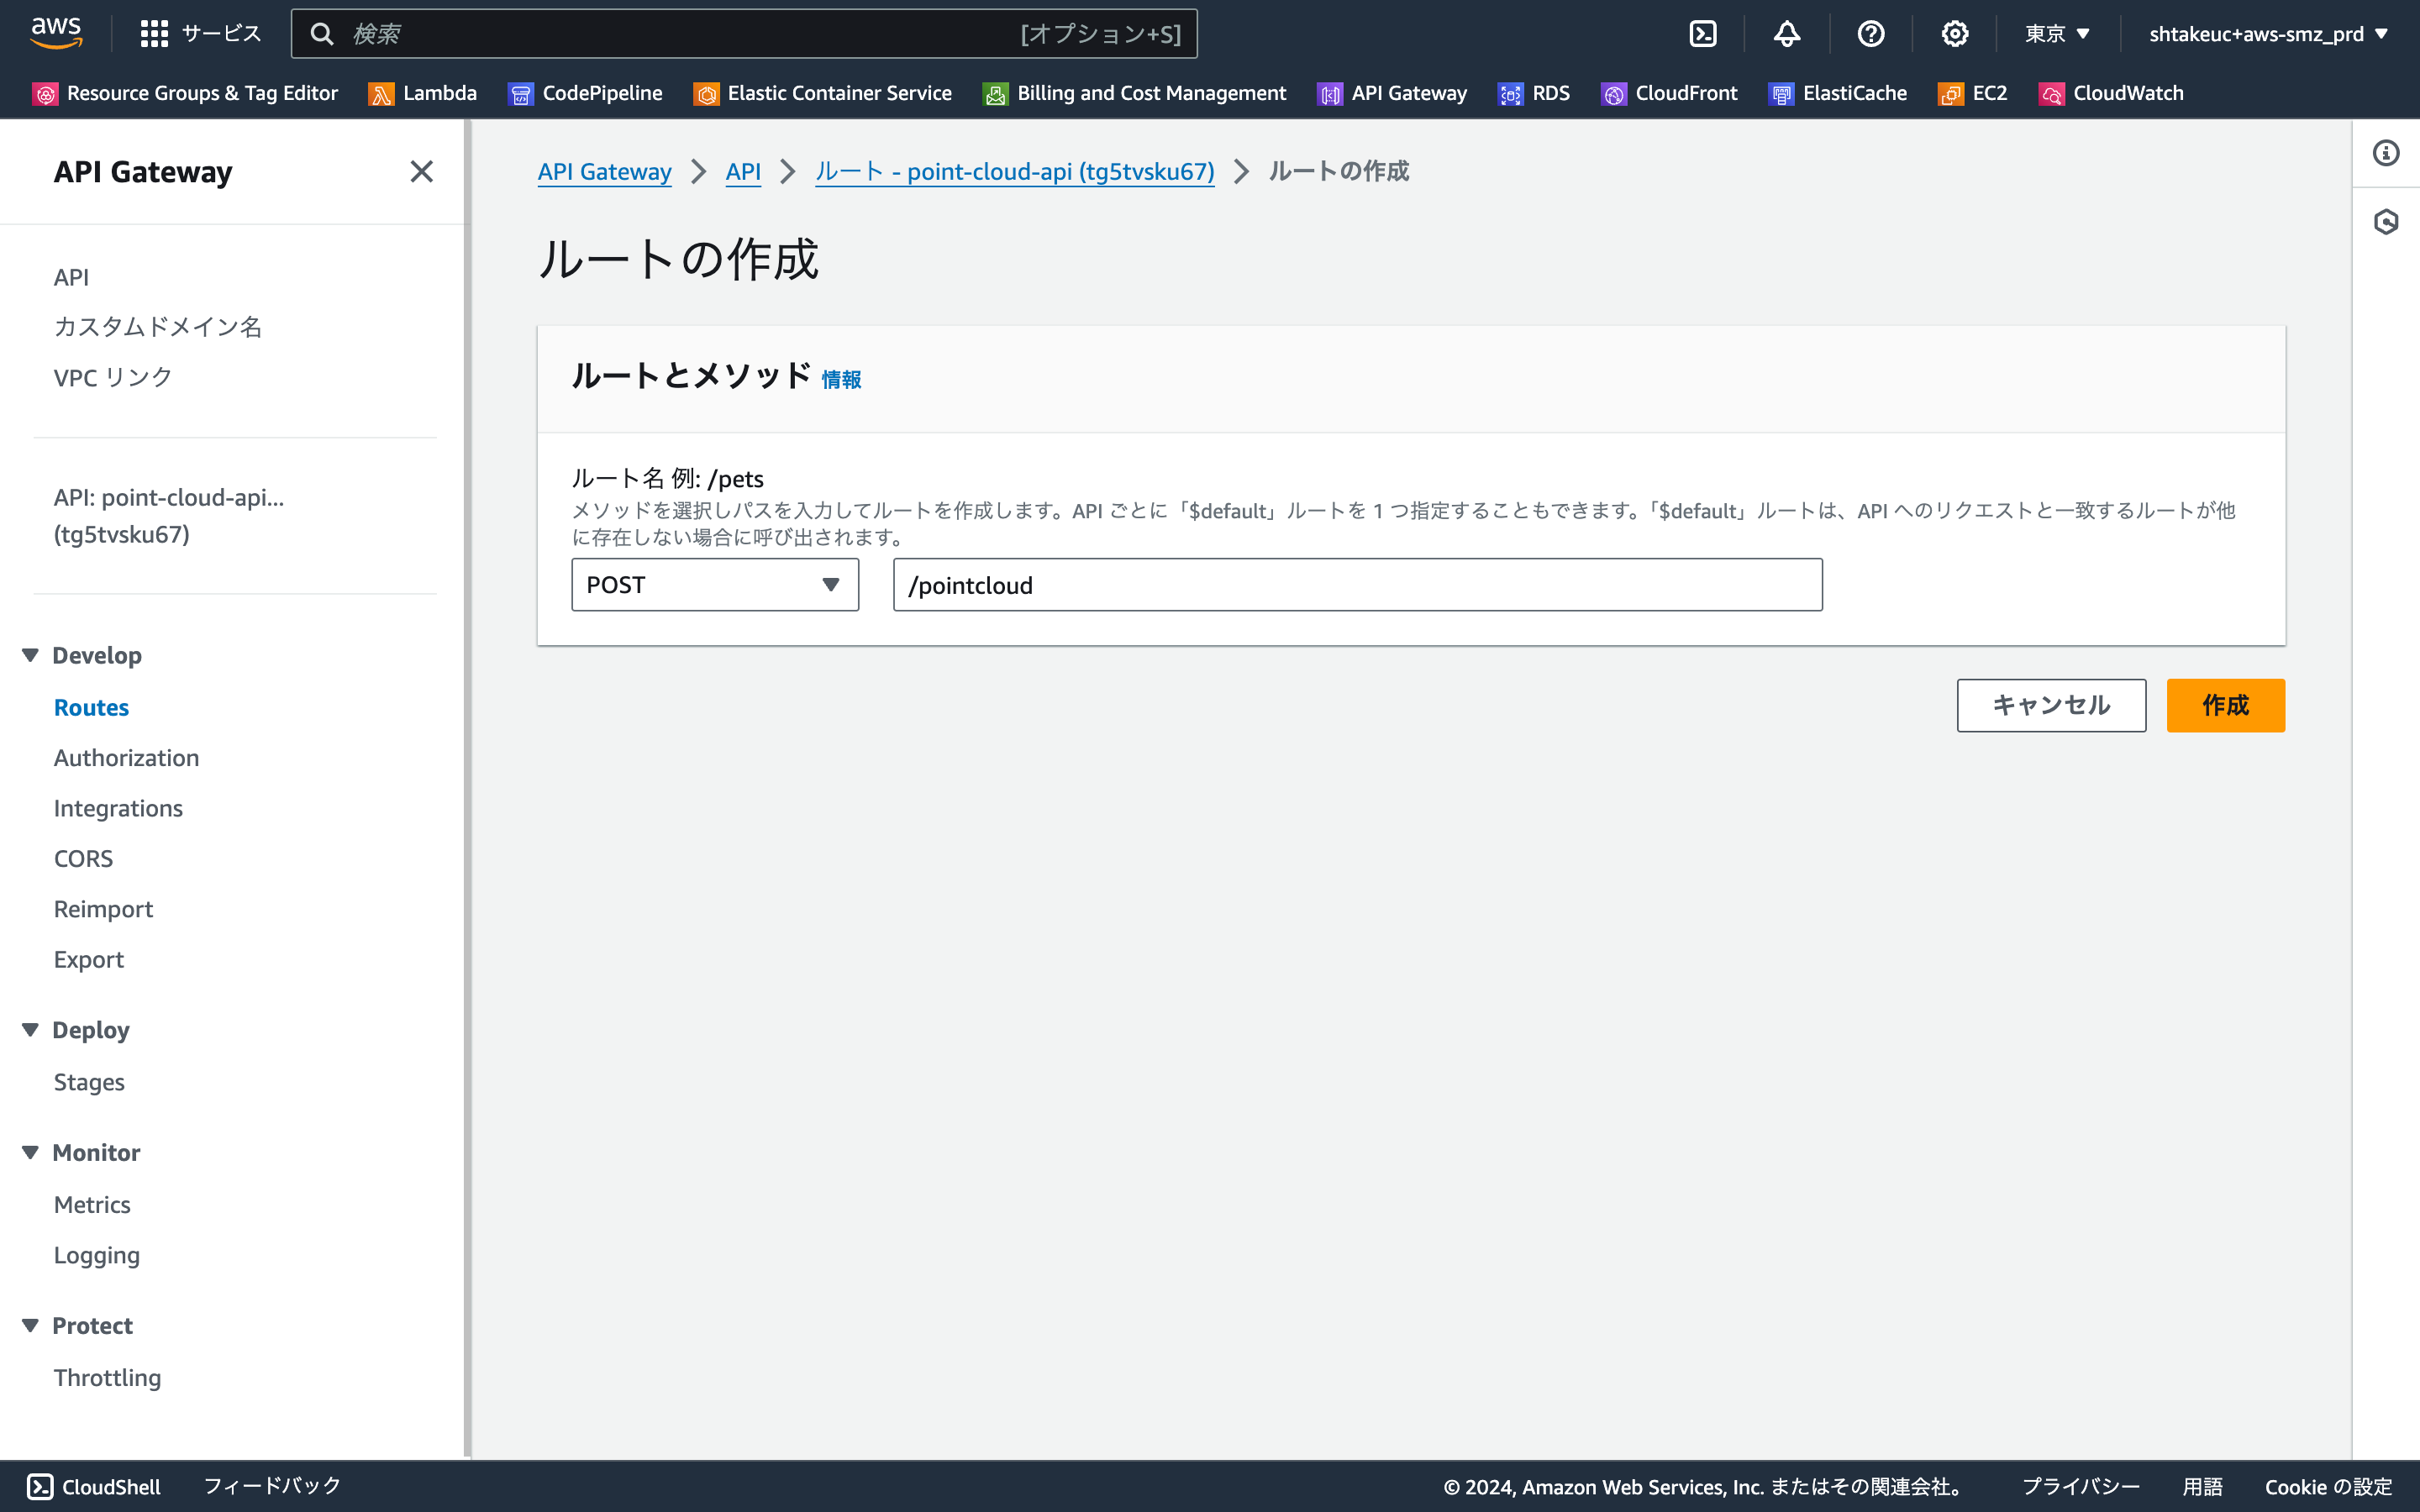Open CORS in the sidebar

[83, 859]
